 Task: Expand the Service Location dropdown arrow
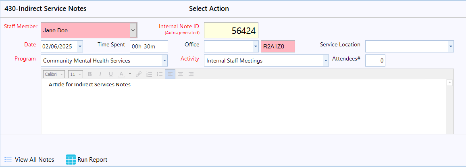click(x=451, y=46)
